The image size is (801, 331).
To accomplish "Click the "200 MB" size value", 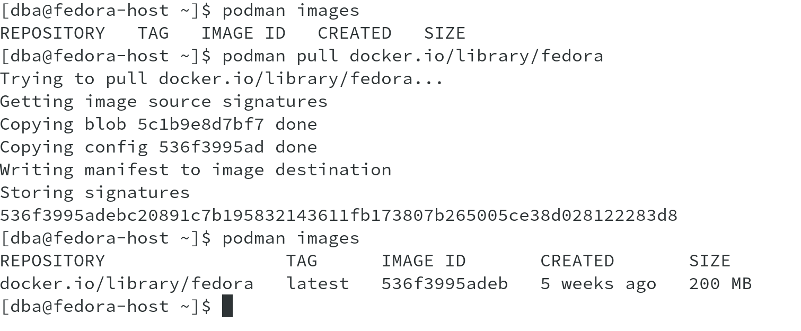I will [720, 284].
